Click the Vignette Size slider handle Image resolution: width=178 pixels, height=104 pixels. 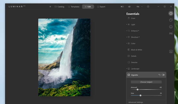(x=140, y=95)
